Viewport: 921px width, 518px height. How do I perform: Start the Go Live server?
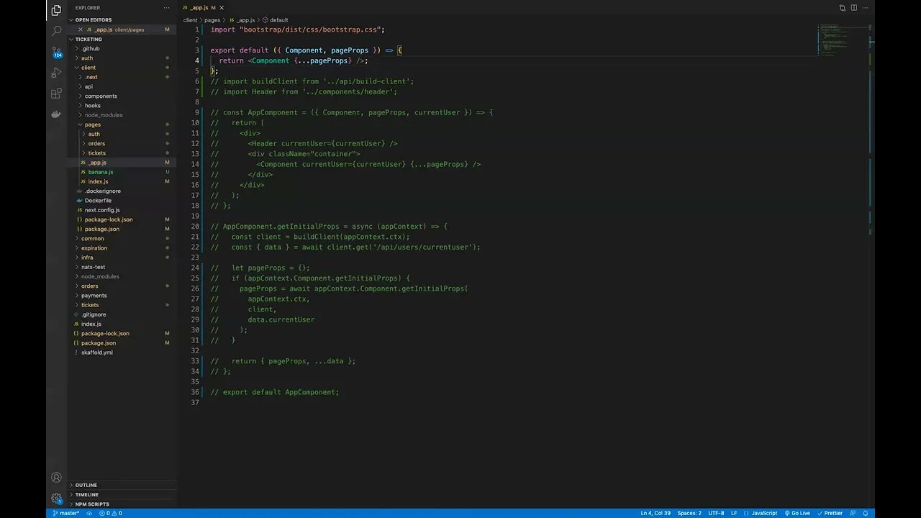797,513
